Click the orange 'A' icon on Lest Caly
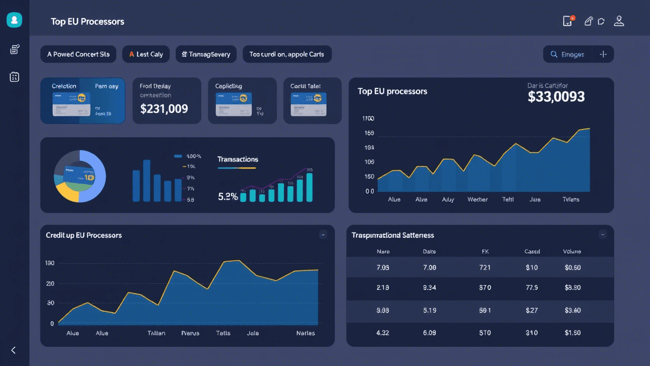Image resolution: width=650 pixels, height=366 pixels. [x=132, y=54]
